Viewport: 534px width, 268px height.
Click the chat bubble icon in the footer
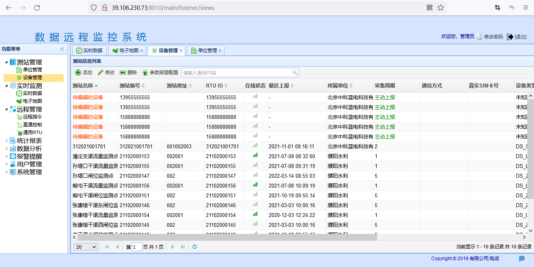[x=521, y=259]
